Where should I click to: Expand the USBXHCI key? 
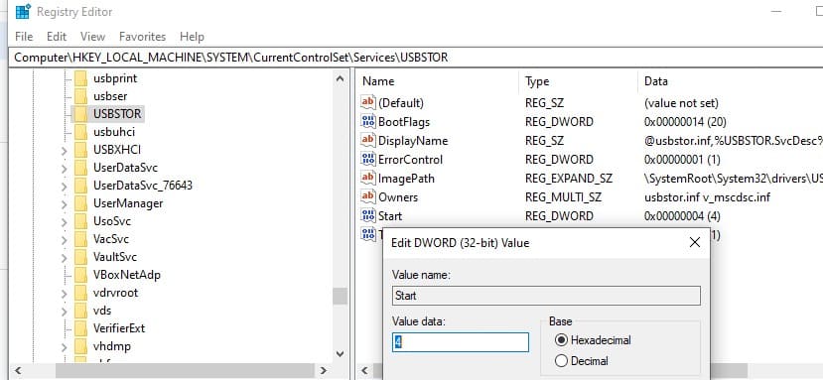65,151
